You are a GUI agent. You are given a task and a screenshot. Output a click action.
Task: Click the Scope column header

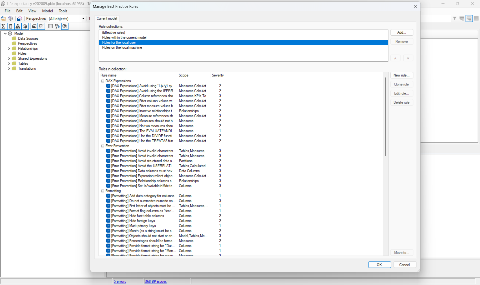coord(194,75)
